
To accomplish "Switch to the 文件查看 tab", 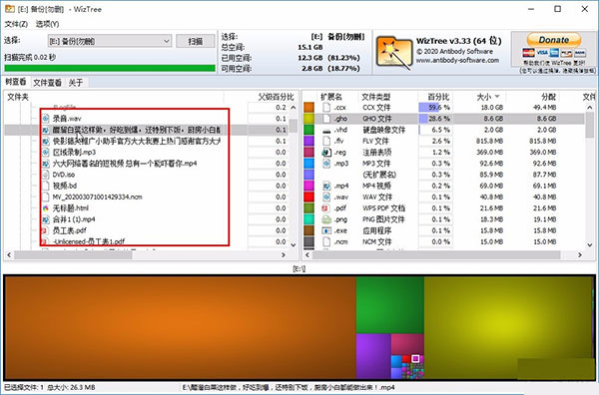I will point(47,83).
